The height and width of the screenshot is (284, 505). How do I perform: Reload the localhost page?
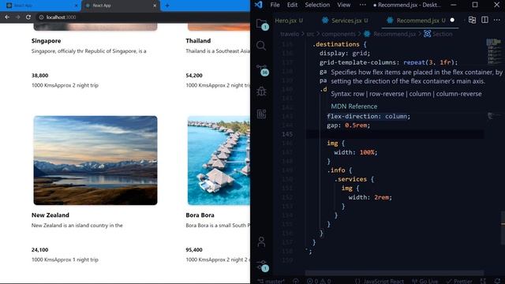[28, 17]
